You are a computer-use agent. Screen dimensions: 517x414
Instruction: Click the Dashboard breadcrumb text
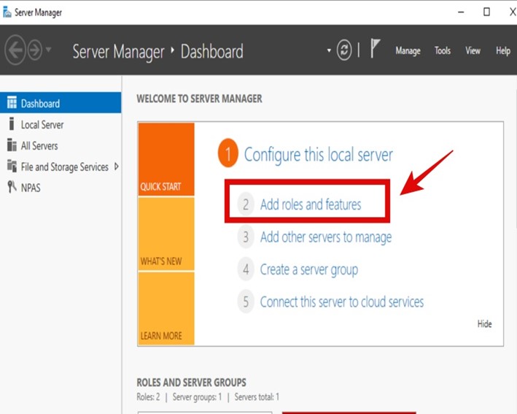coord(211,52)
